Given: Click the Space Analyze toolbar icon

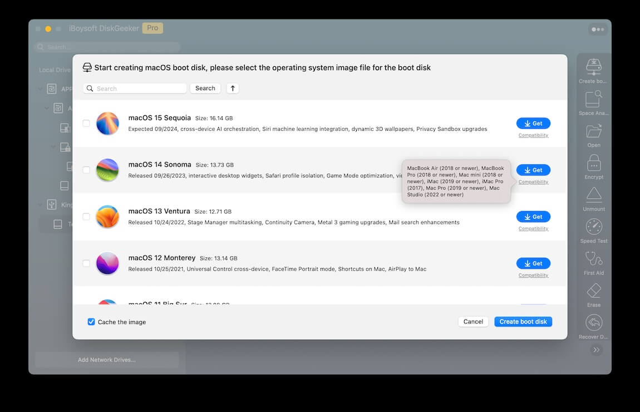Looking at the screenshot, I should [x=593, y=100].
